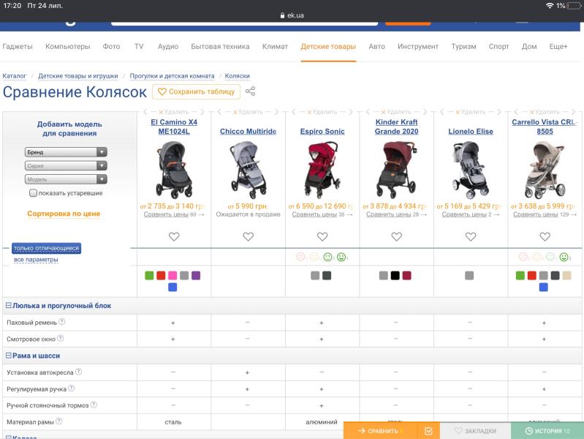The width and height of the screenshot is (584, 439).
Task: Collapse Люлька и прогулочный блок section
Action: pyautogui.click(x=9, y=306)
